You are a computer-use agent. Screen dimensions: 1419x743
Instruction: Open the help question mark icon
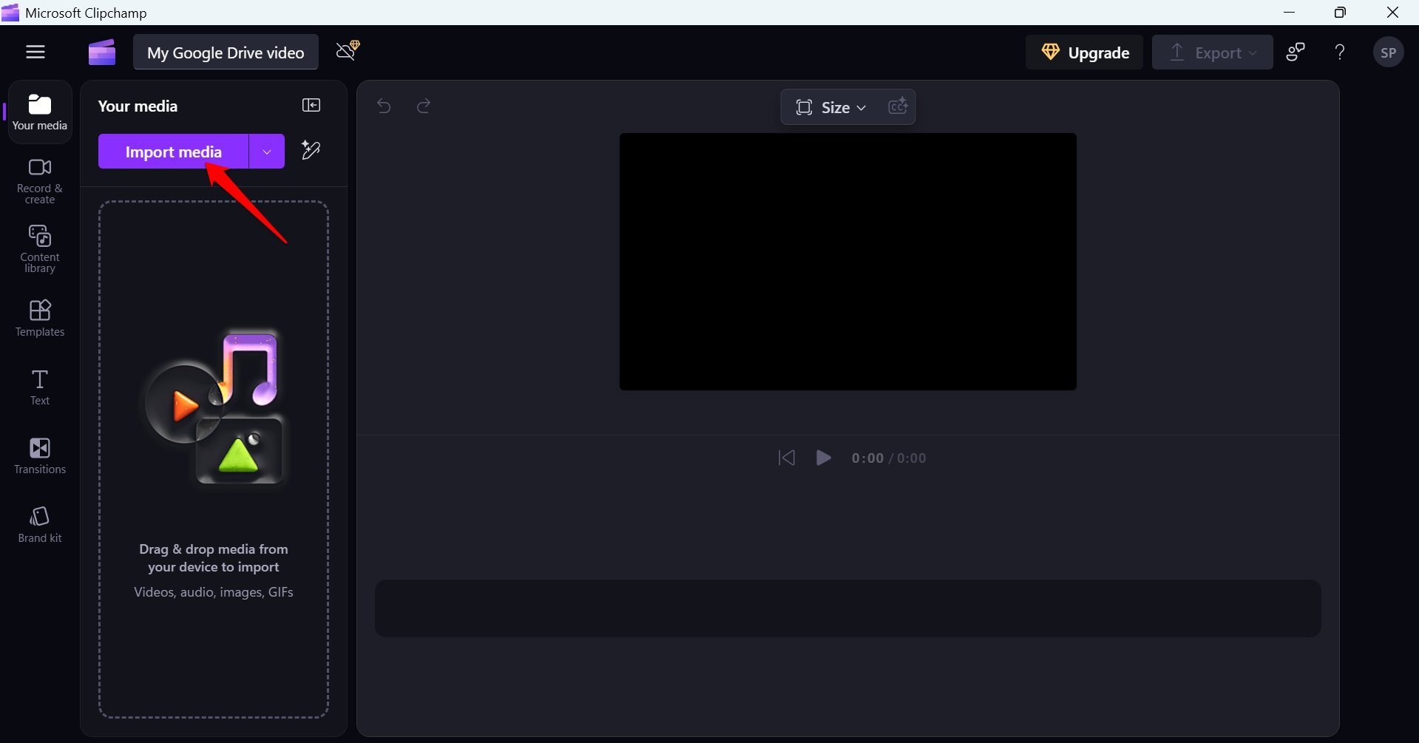click(x=1340, y=52)
